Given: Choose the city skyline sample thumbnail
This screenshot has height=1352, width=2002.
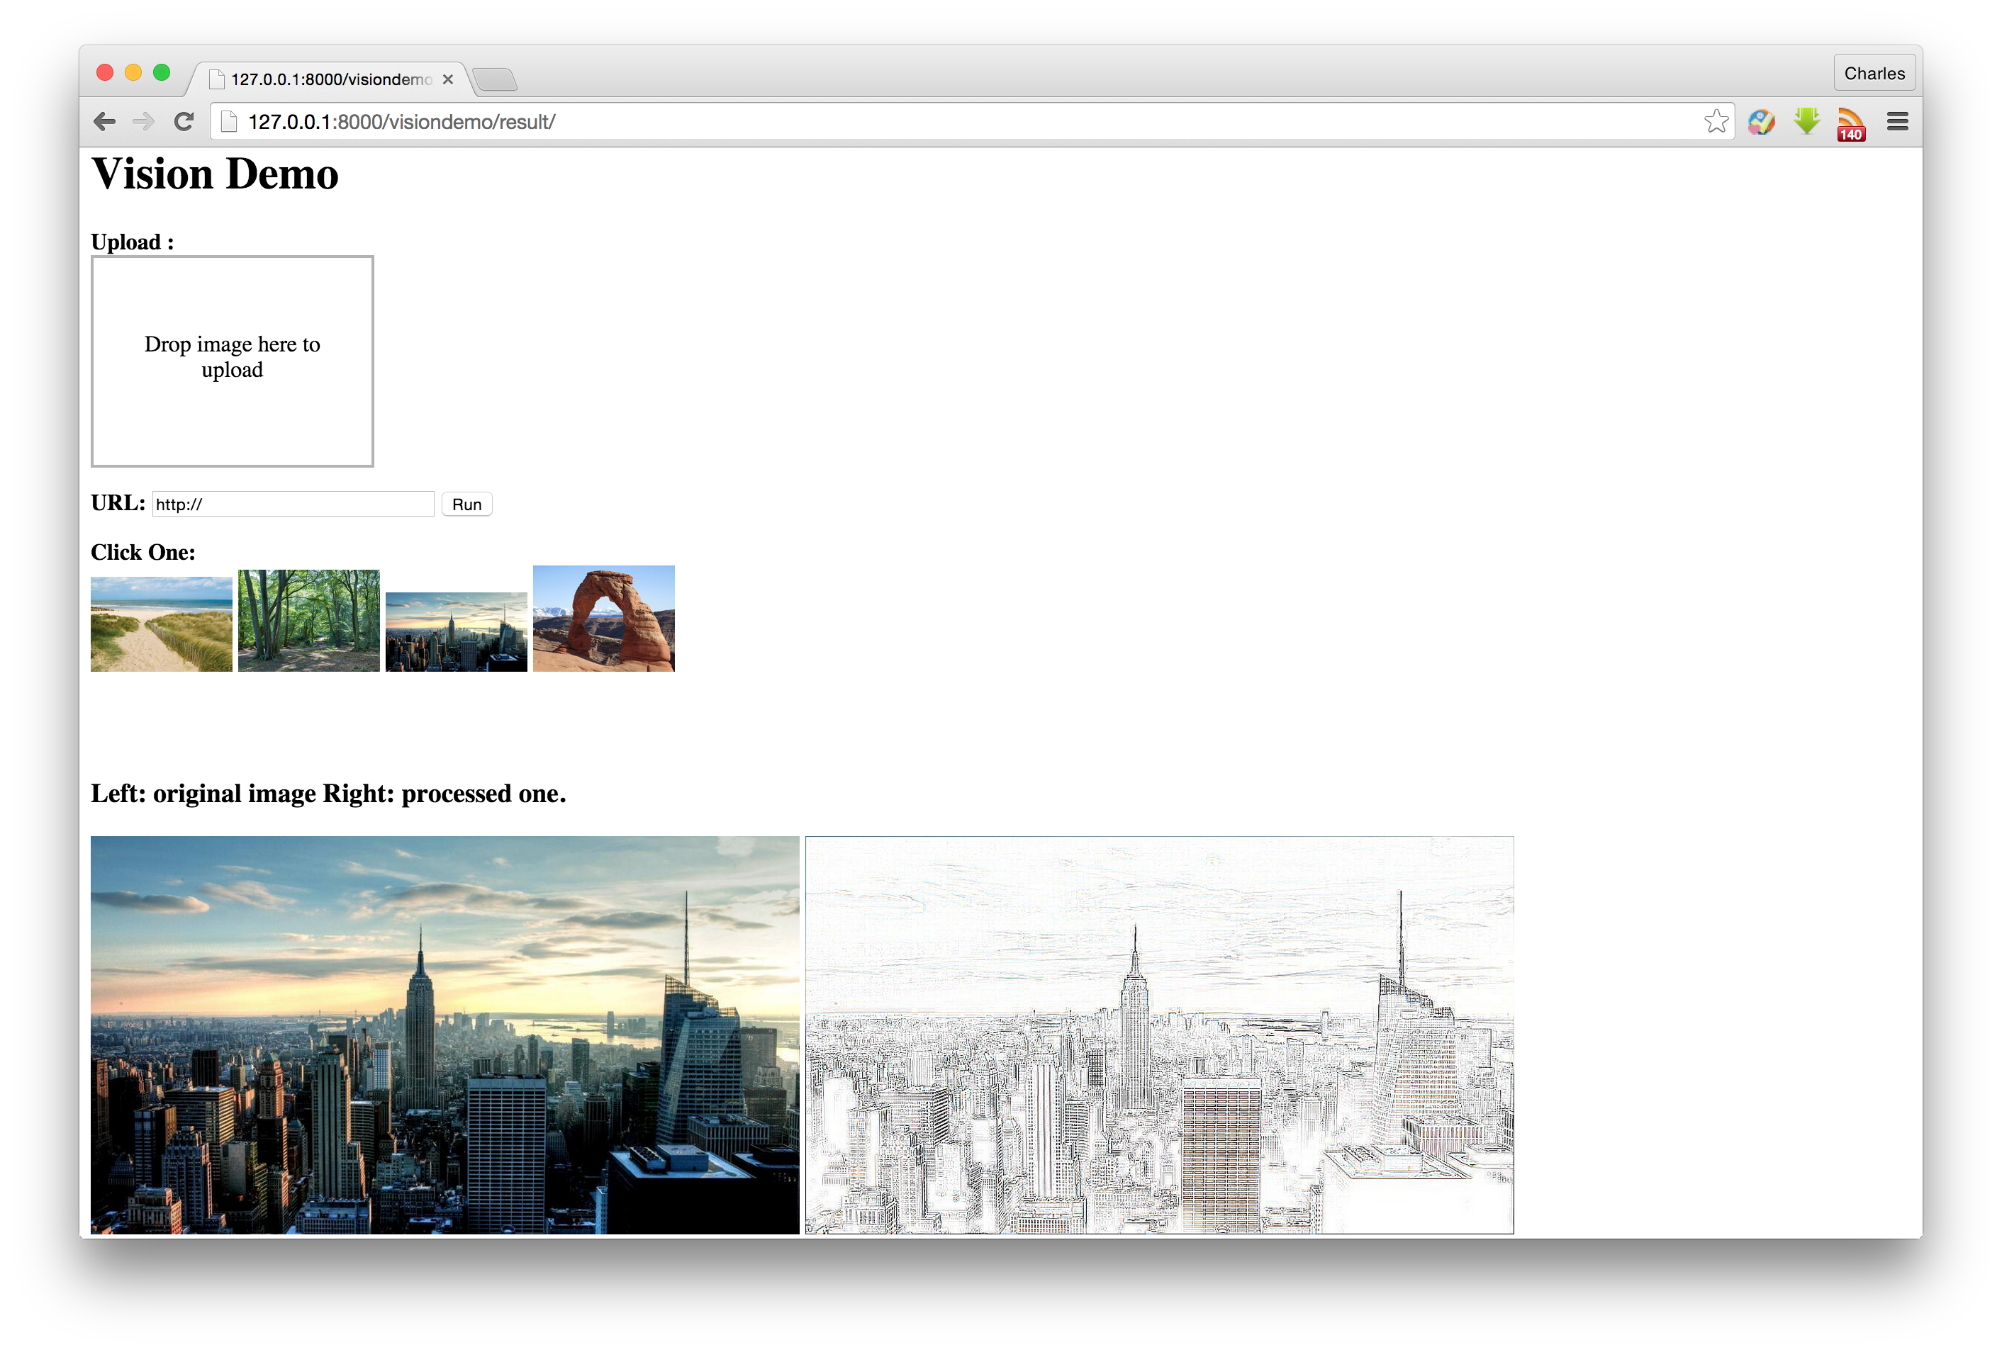Looking at the screenshot, I should (x=456, y=631).
